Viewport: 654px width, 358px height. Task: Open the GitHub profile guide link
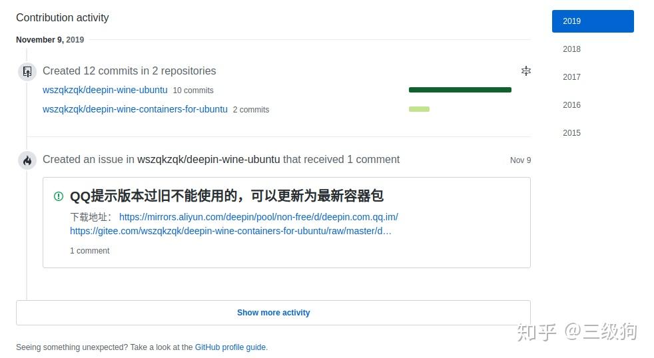click(x=230, y=347)
